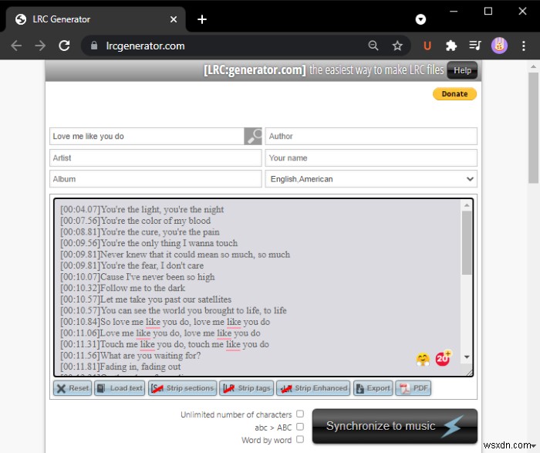Click Synchronize to music button
The width and height of the screenshot is (540, 453).
(395, 426)
